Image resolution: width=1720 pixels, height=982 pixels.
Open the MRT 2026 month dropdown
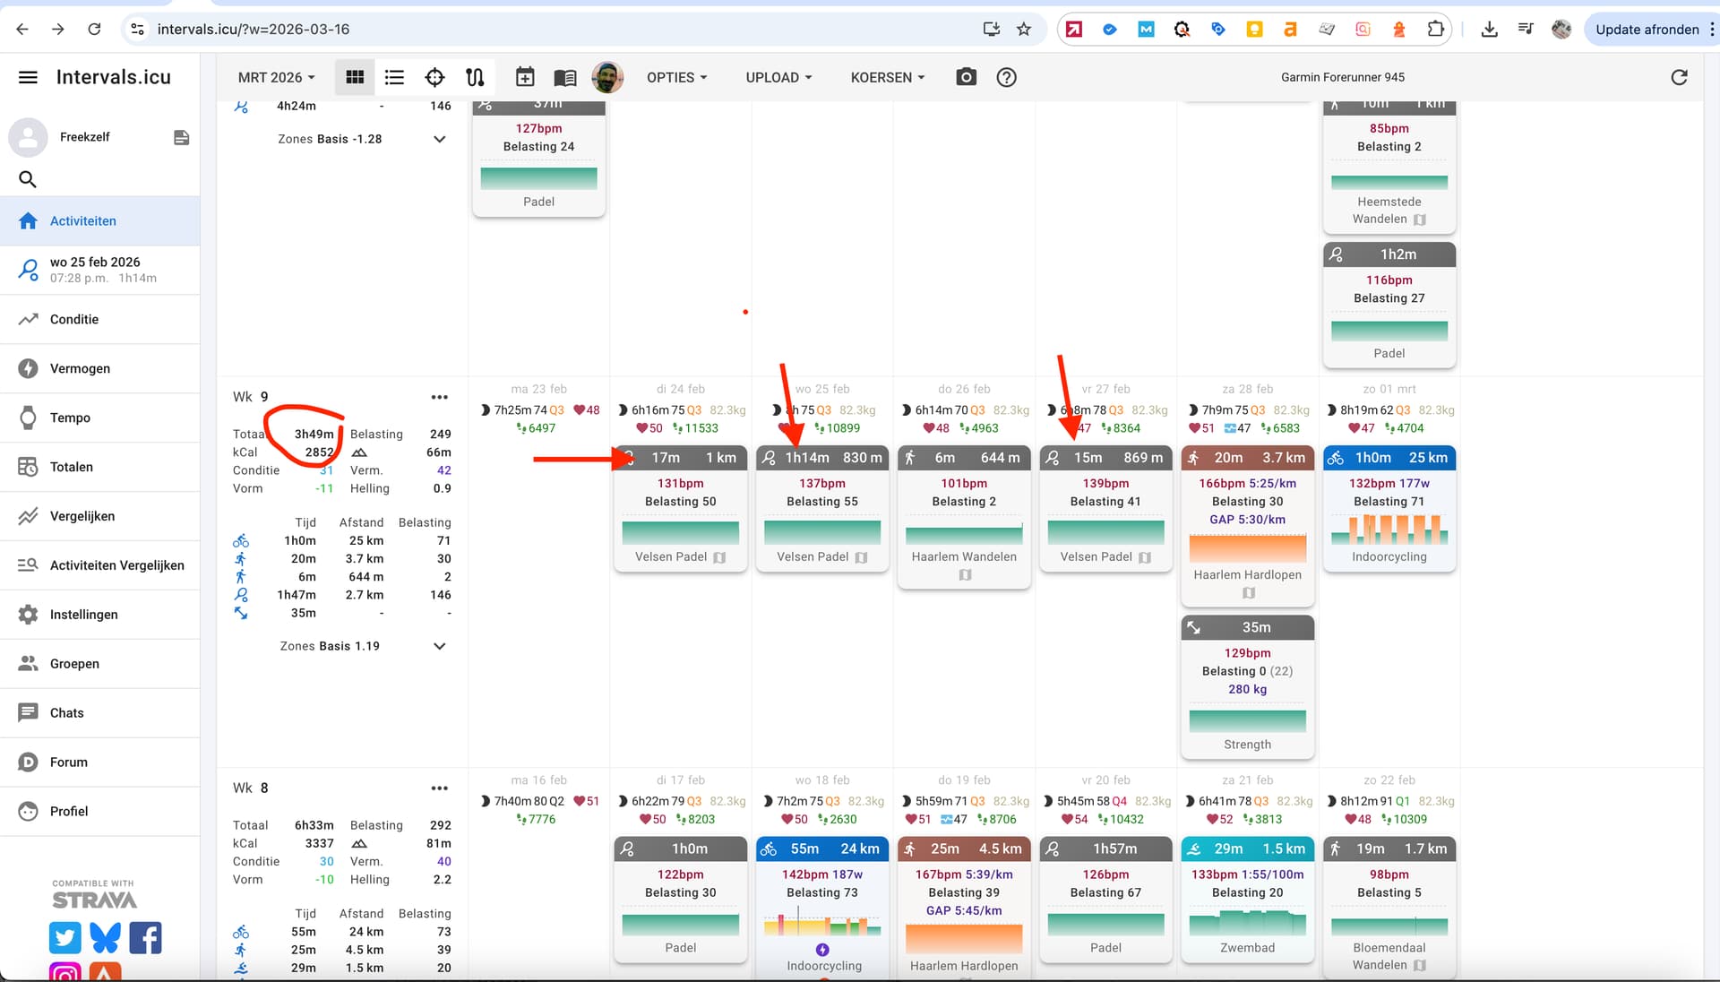pyautogui.click(x=276, y=77)
